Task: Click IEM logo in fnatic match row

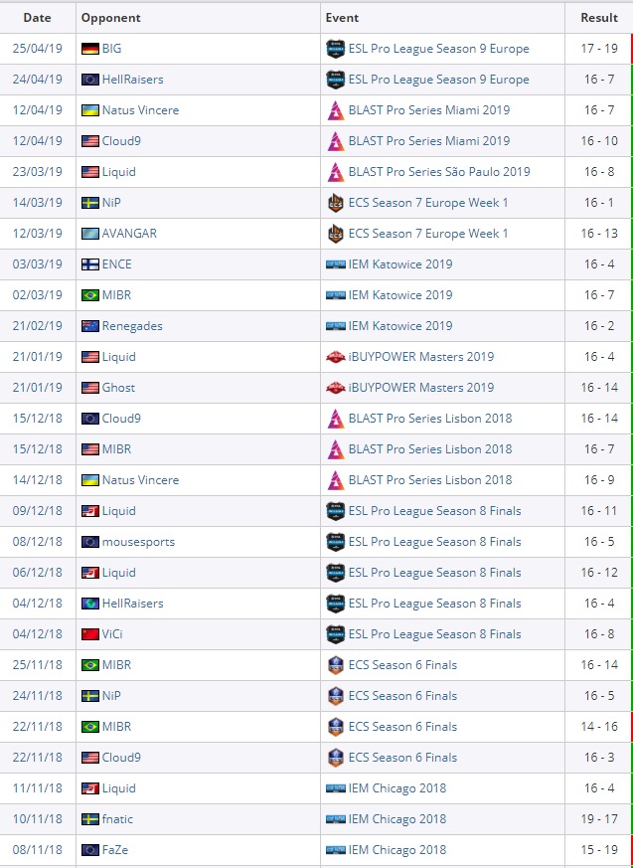Action: click(335, 819)
